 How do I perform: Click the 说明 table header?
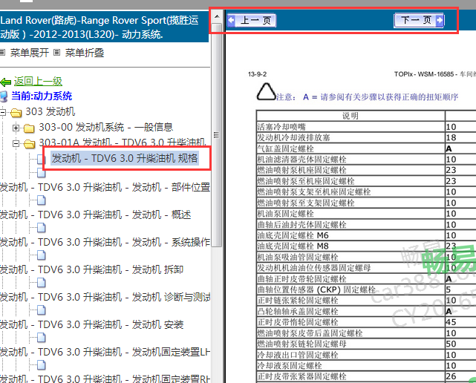(351, 116)
